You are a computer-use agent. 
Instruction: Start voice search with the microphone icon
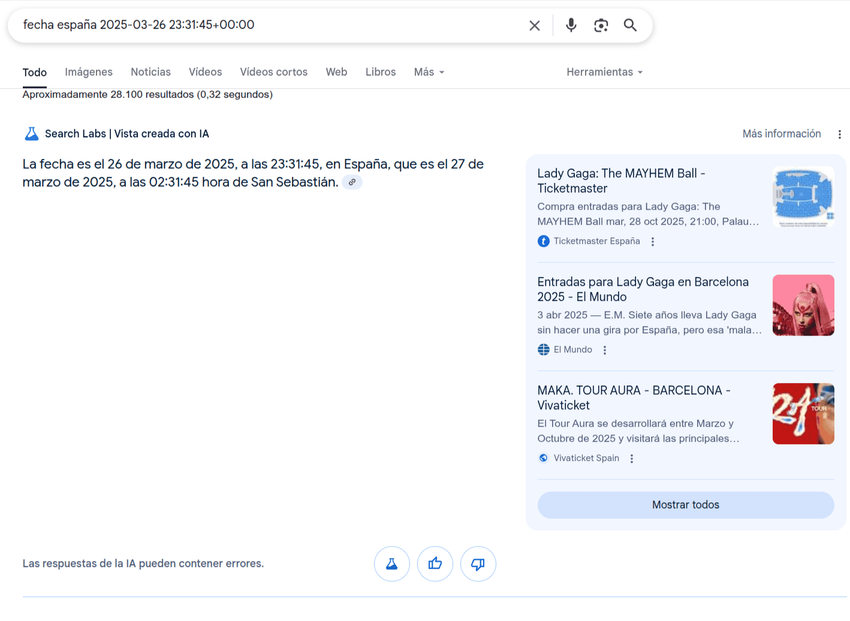click(x=571, y=25)
